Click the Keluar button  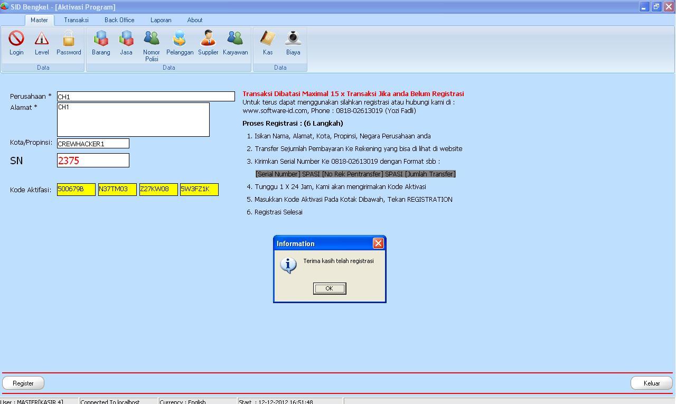pyautogui.click(x=652, y=383)
